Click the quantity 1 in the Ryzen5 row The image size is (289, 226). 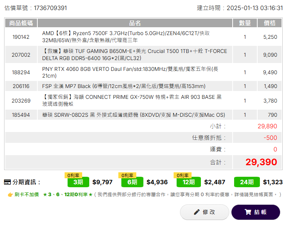(x=245, y=37)
